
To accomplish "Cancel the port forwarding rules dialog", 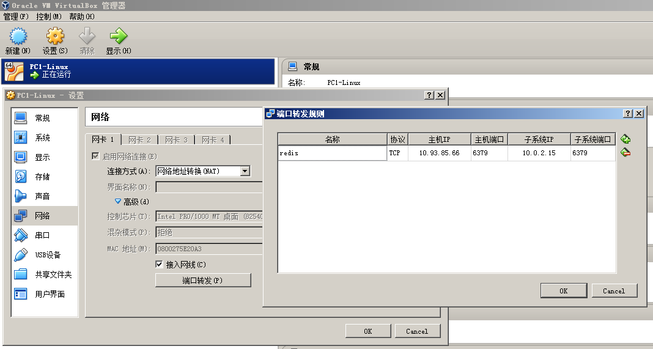I will coord(614,291).
